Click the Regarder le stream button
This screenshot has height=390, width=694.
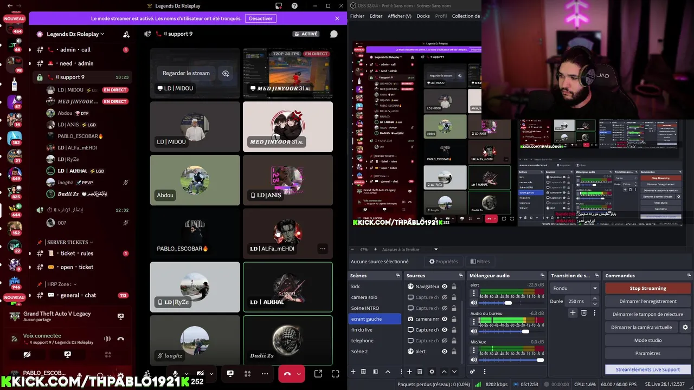coord(186,73)
